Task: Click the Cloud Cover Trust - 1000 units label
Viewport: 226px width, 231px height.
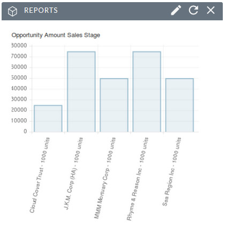Action: (x=40, y=175)
